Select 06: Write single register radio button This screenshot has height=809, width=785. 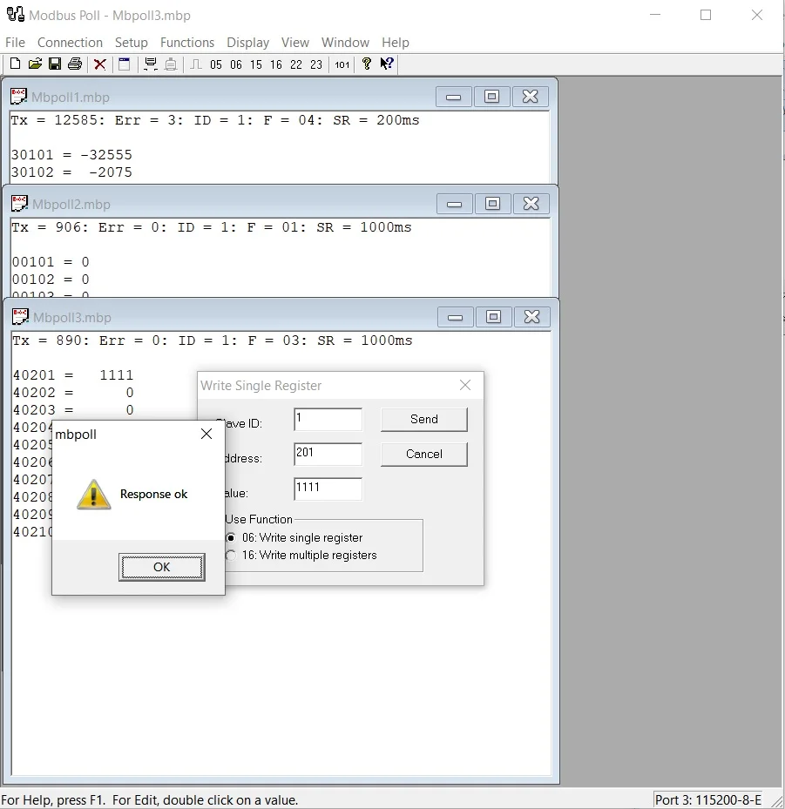point(231,537)
